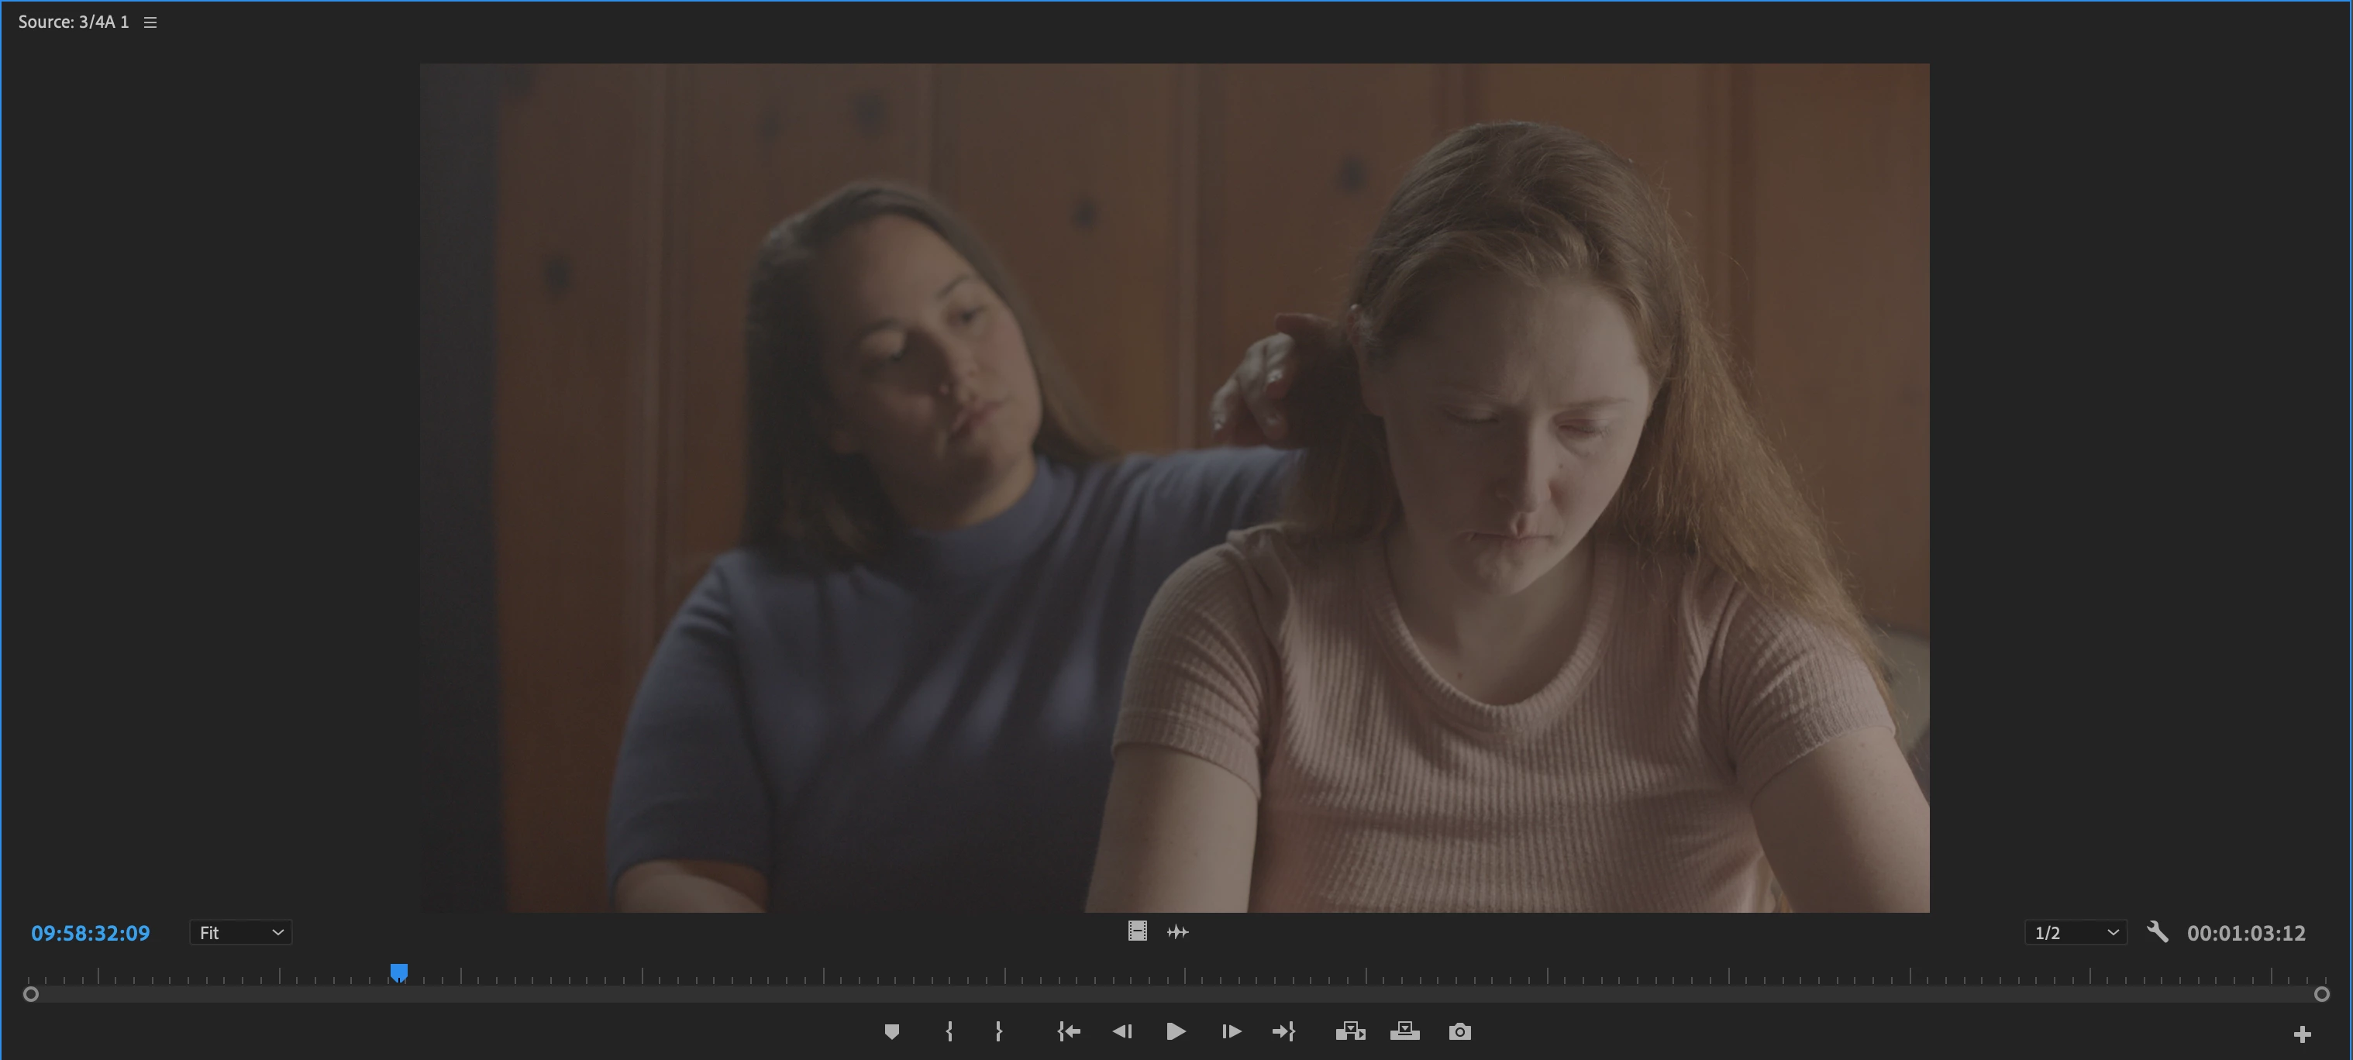Viewport: 2353px width, 1060px height.
Task: Click the blue playhead timecode 09:58:32:09
Action: 91,933
